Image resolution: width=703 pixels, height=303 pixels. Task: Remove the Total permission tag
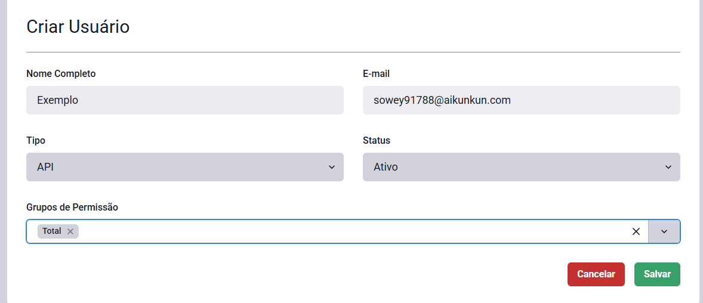[70, 231]
